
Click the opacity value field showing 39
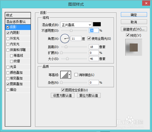pos(94,31)
